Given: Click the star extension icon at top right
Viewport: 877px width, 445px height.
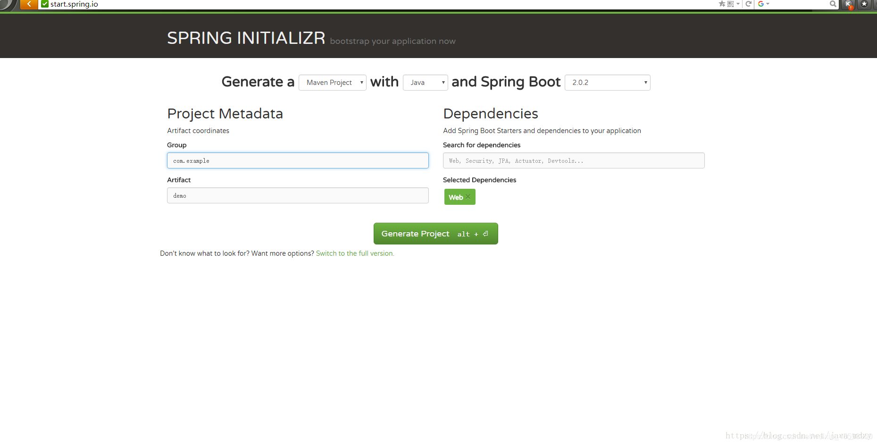Looking at the screenshot, I should click(x=864, y=4).
